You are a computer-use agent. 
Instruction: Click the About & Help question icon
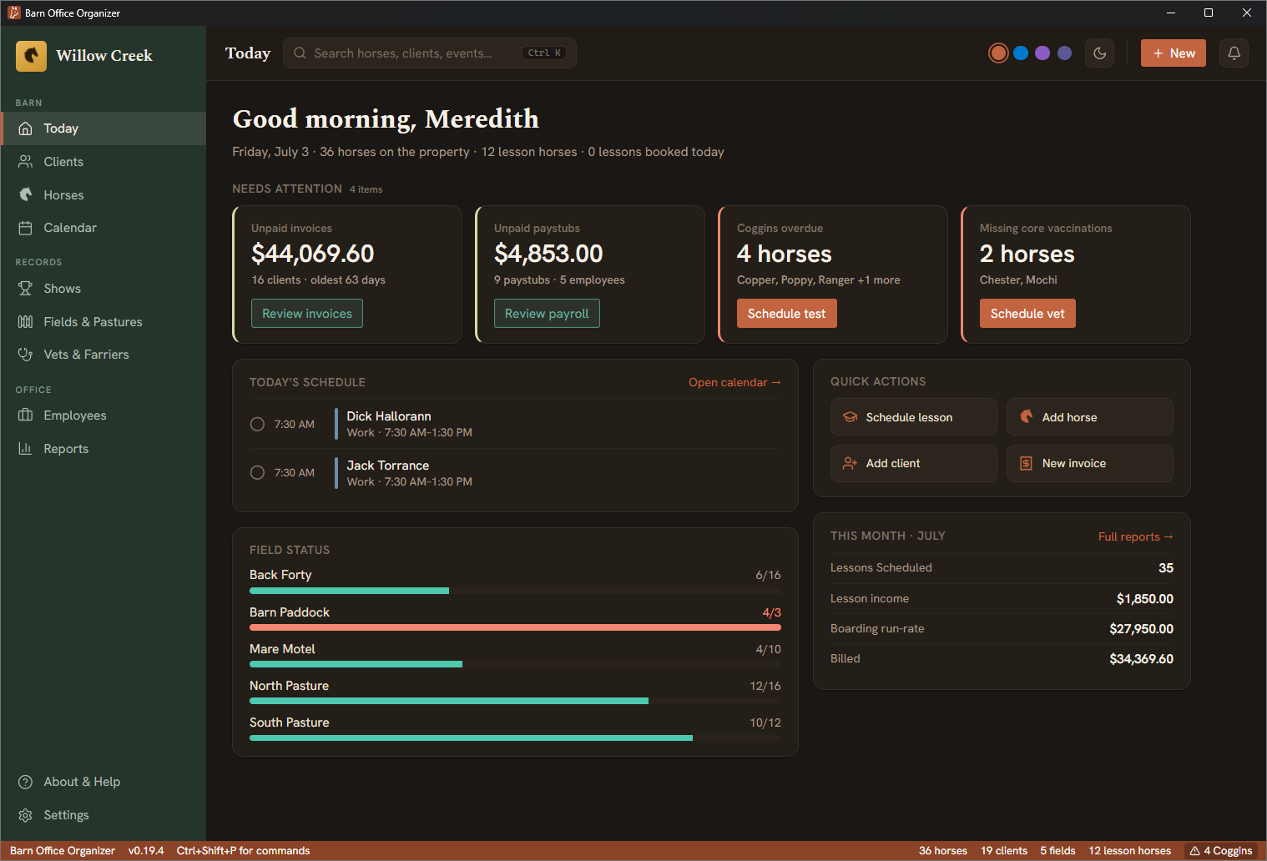[x=26, y=782]
